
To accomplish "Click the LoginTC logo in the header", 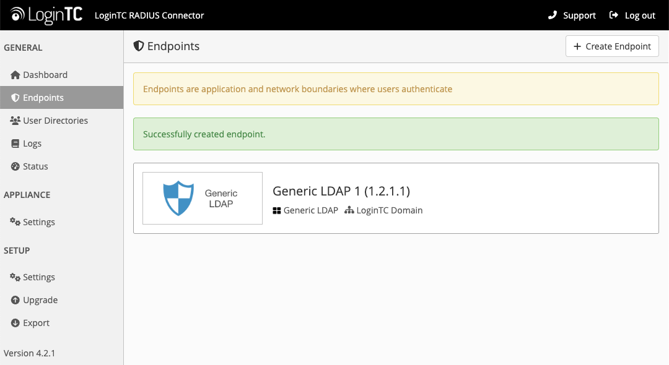I will [44, 15].
